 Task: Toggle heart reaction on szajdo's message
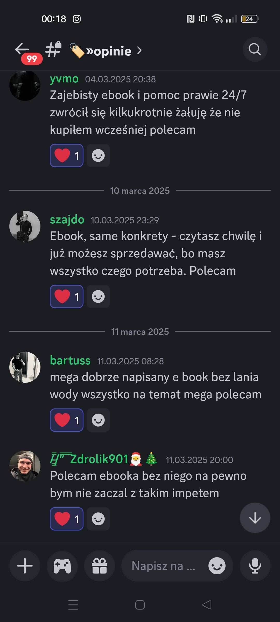point(67,296)
